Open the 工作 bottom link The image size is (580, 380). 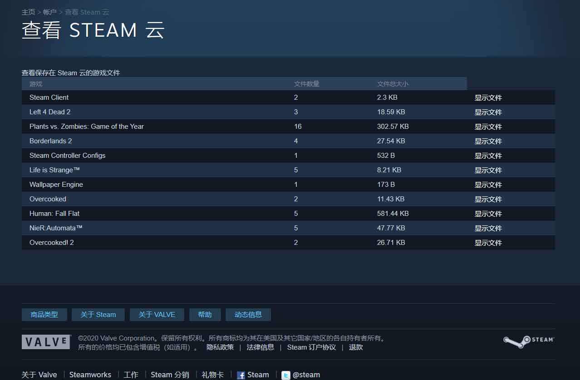pos(131,375)
